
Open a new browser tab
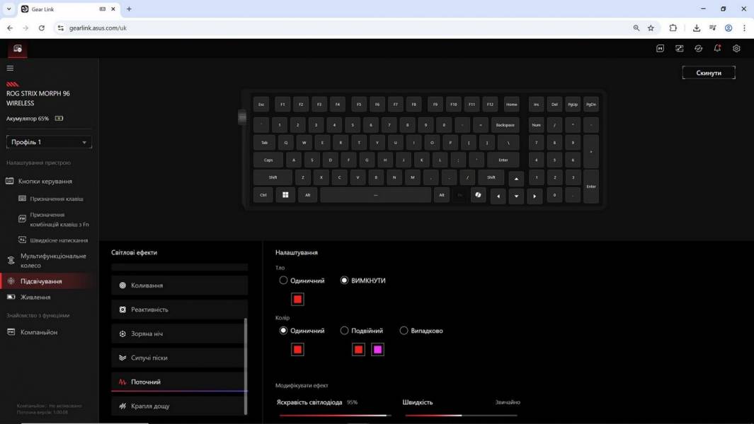[129, 8]
